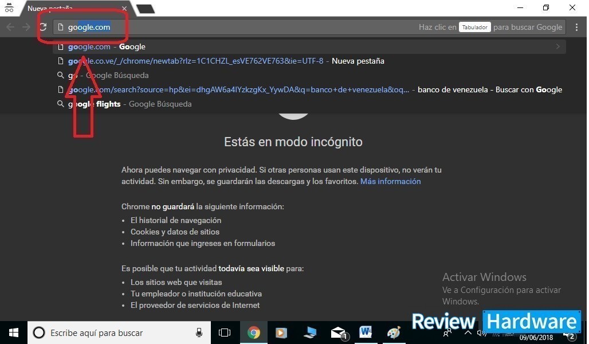Image resolution: width=589 pixels, height=344 pixels.
Task: Click "Información que ingreses en formularios" text
Action: 203,243
